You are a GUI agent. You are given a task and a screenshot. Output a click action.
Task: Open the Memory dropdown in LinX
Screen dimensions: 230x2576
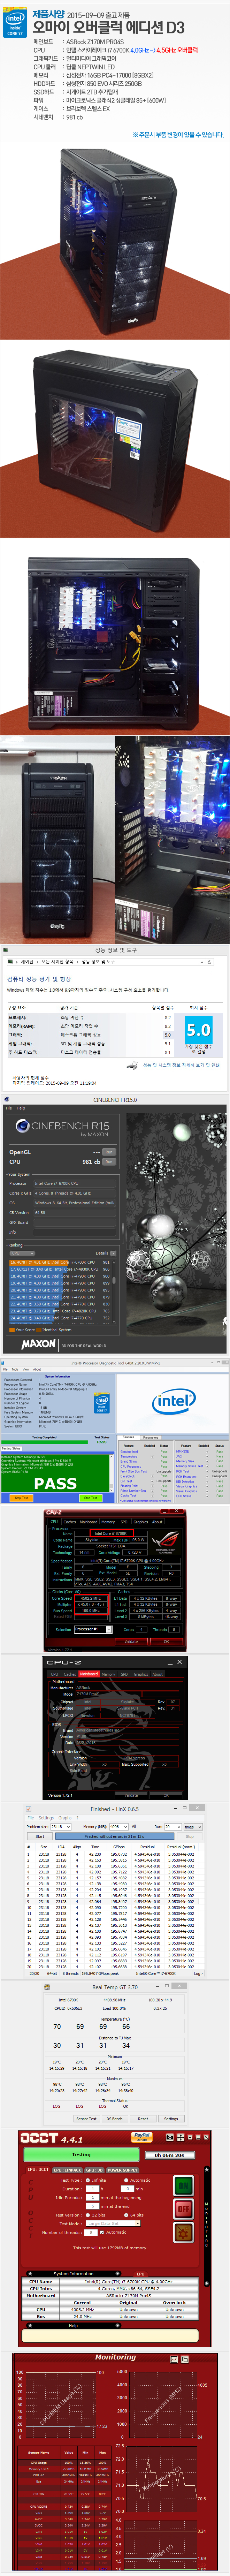pyautogui.click(x=119, y=1827)
